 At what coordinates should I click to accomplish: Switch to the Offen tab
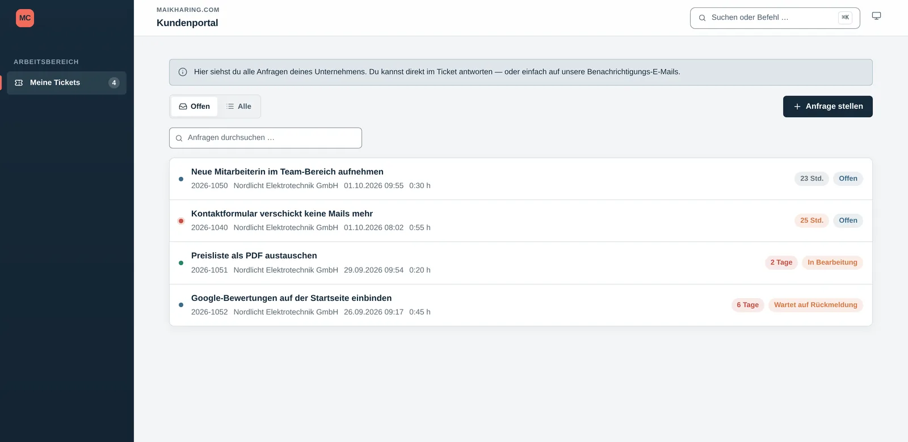click(195, 107)
